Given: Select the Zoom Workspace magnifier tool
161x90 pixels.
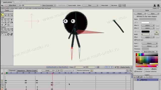Looking at the screenshot, I should [5, 34].
